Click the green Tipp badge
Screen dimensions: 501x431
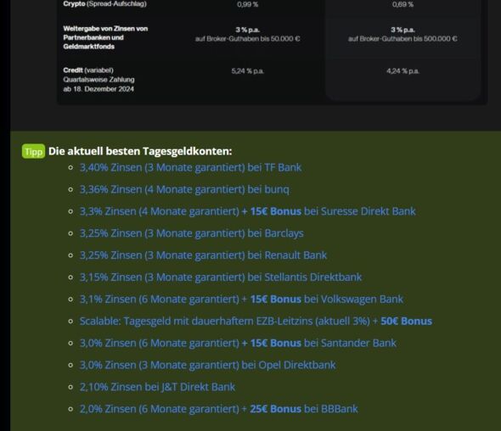33,151
